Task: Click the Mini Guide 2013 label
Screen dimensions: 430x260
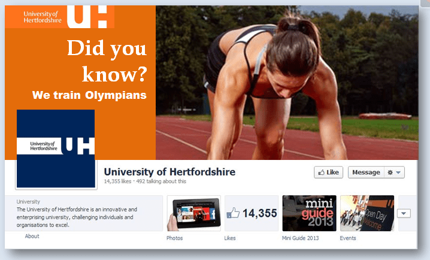Action: pyautogui.click(x=300, y=238)
